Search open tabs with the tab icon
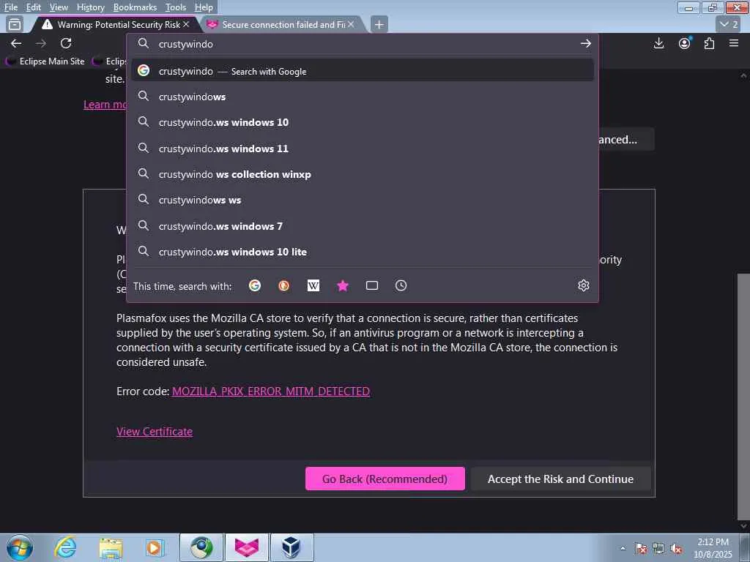 [x=371, y=286]
